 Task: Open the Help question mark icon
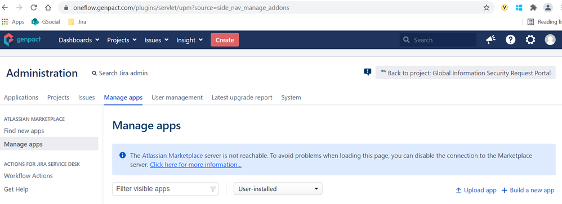pyautogui.click(x=510, y=40)
